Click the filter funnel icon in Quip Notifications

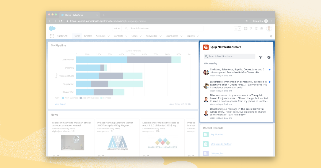click(x=261, y=57)
